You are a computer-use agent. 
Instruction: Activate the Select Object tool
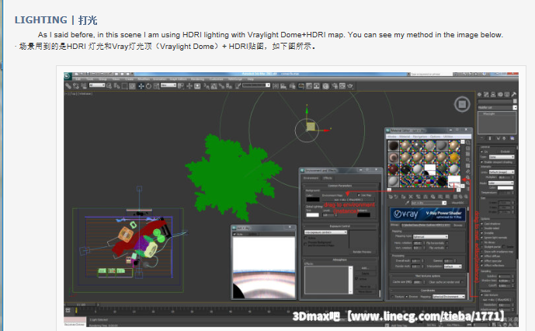109,86
